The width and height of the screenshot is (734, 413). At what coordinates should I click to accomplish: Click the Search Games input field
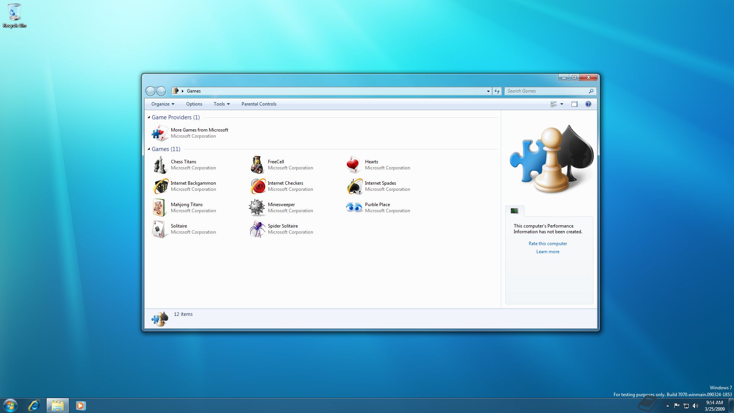coord(547,91)
